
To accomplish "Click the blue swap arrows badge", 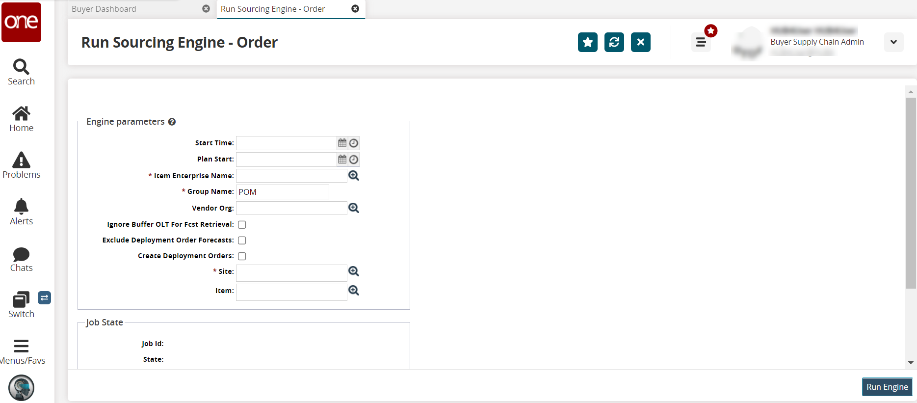I will click(x=44, y=297).
